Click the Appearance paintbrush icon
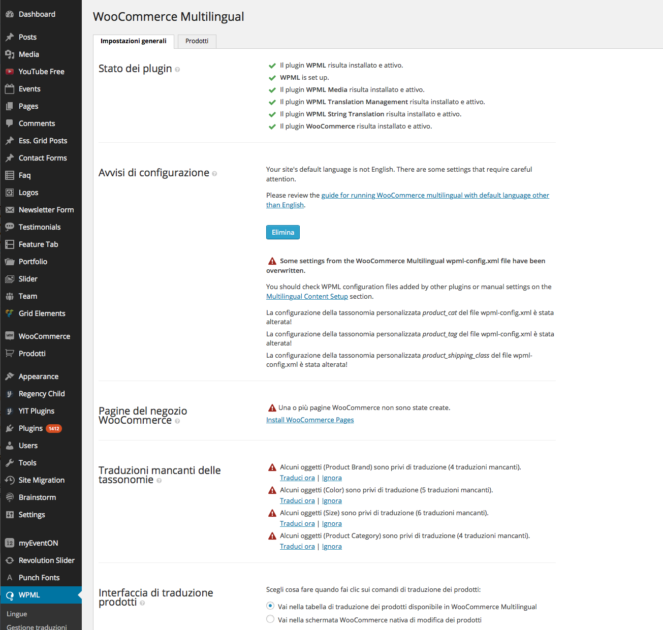663x630 pixels. pyautogui.click(x=10, y=376)
